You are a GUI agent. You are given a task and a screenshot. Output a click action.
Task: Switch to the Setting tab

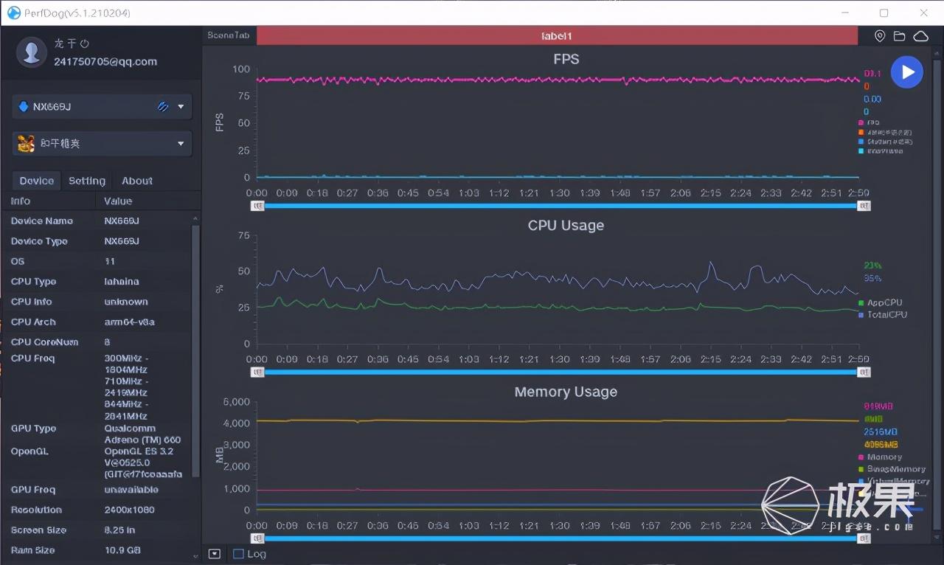tap(87, 181)
